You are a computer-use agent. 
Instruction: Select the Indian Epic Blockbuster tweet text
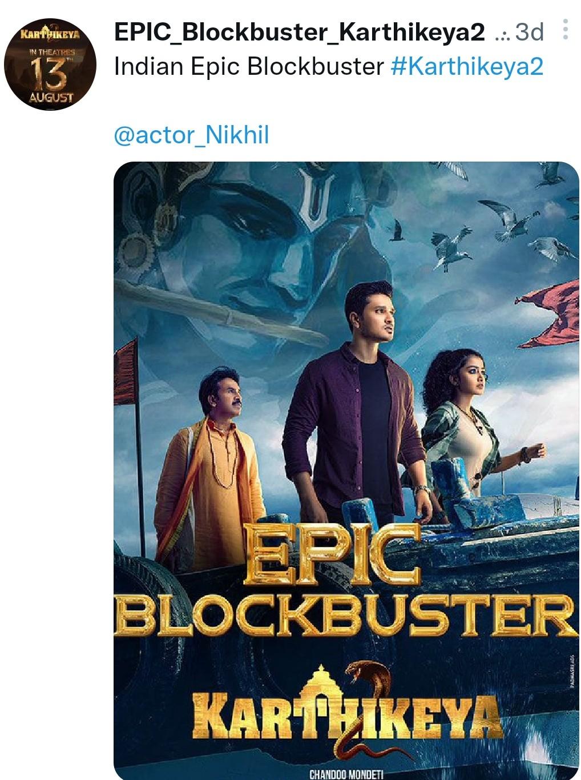click(249, 67)
